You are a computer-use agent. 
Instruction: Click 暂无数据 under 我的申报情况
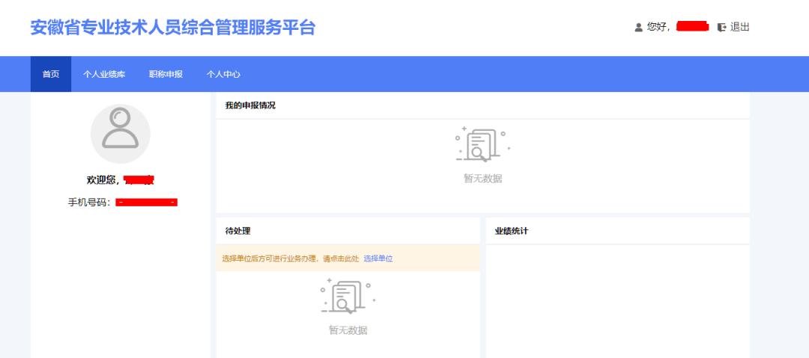pyautogui.click(x=482, y=179)
